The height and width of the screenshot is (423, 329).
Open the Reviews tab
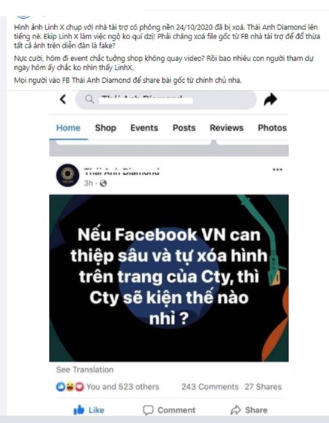[226, 128]
